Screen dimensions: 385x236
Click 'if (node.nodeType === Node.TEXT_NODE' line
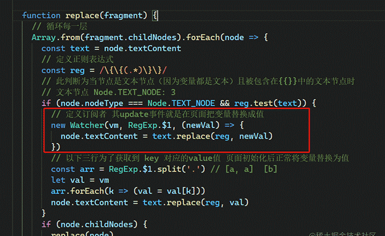pyautogui.click(x=179, y=103)
